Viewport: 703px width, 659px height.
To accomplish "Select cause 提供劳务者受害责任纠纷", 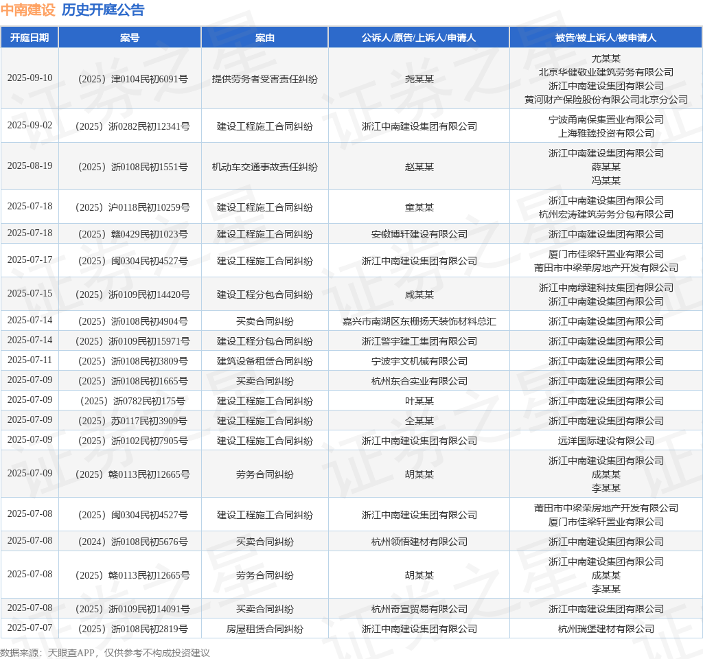I will point(264,80).
